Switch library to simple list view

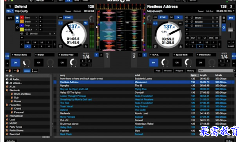pyautogui.click(x=27, y=71)
